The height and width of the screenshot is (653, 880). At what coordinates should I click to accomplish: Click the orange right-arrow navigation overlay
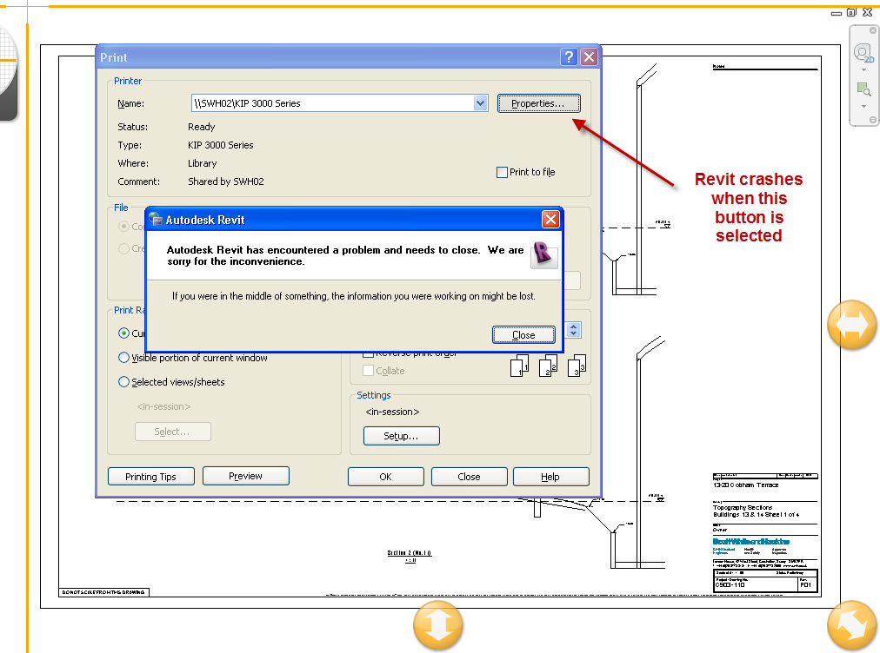(x=851, y=325)
